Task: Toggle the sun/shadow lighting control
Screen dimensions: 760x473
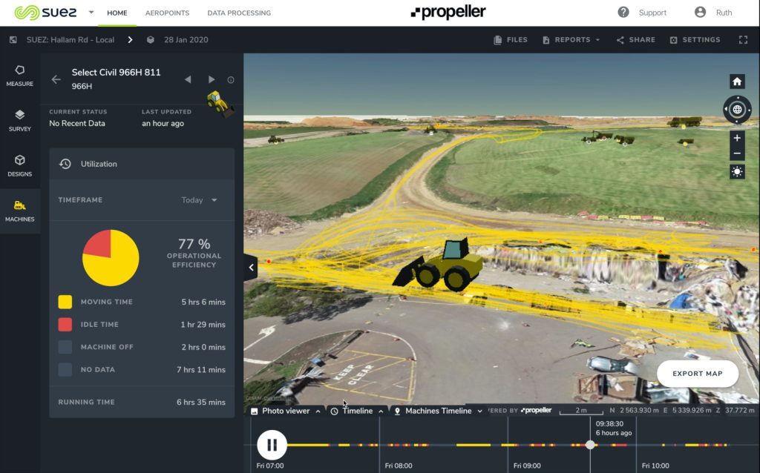Action: coord(737,171)
